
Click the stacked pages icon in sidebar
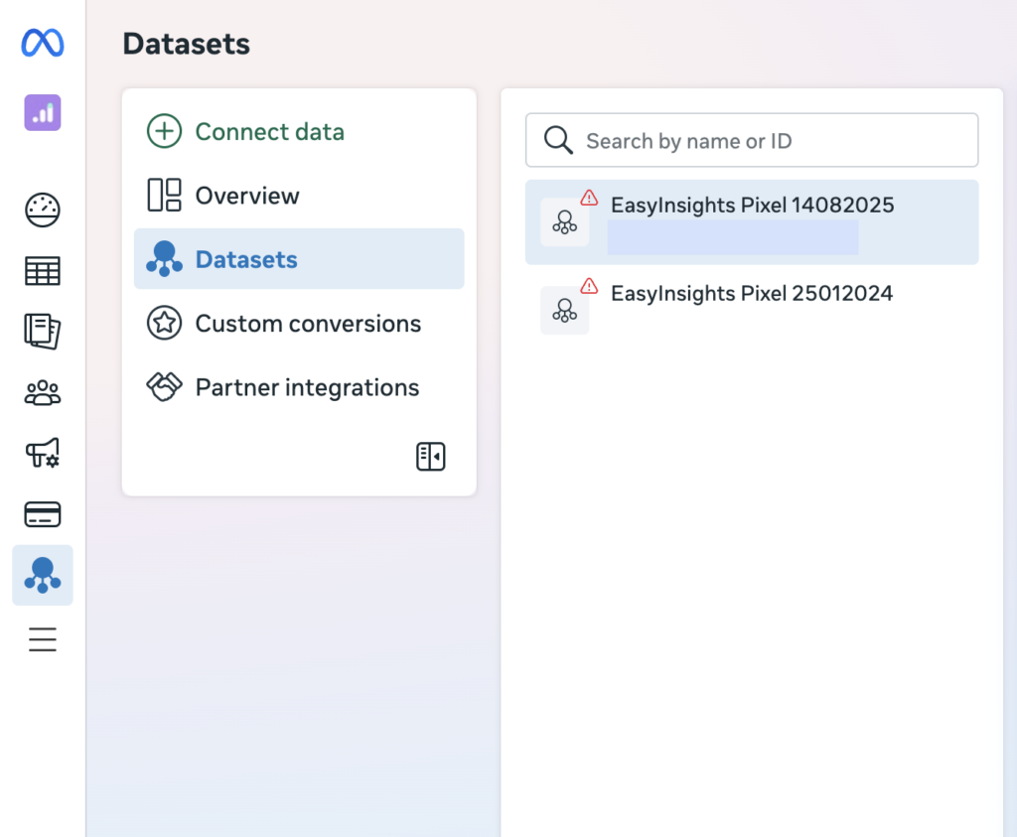[x=42, y=332]
